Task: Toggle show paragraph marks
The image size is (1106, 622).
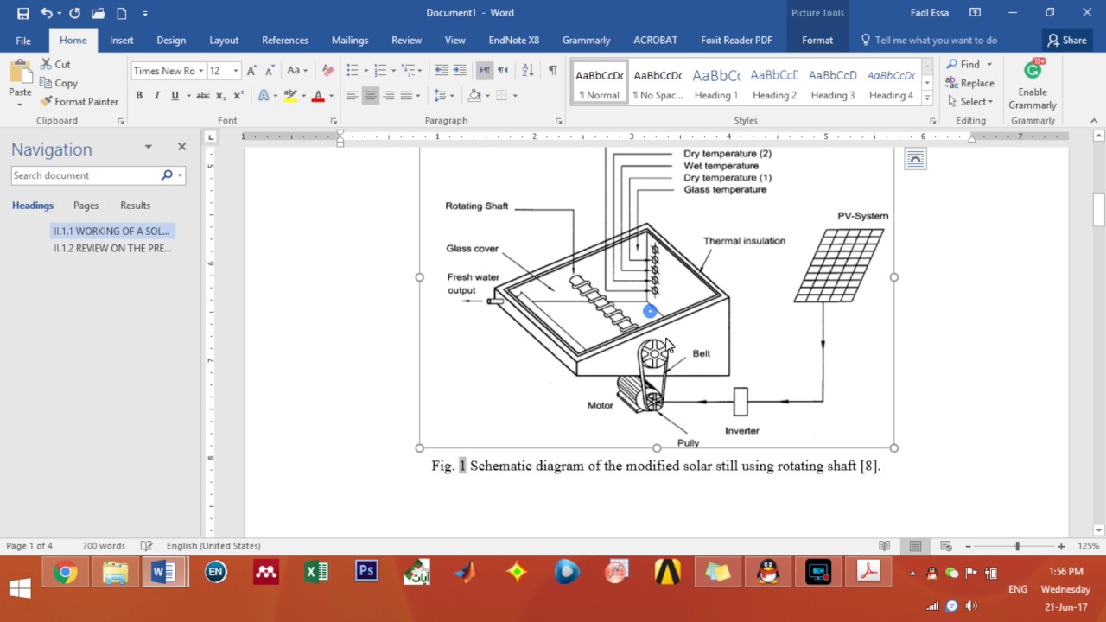Action: coord(552,71)
